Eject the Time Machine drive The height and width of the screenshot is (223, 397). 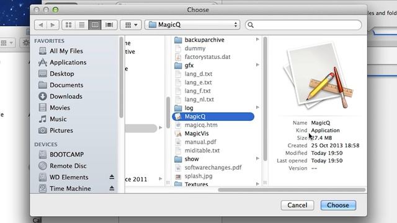pos(112,188)
